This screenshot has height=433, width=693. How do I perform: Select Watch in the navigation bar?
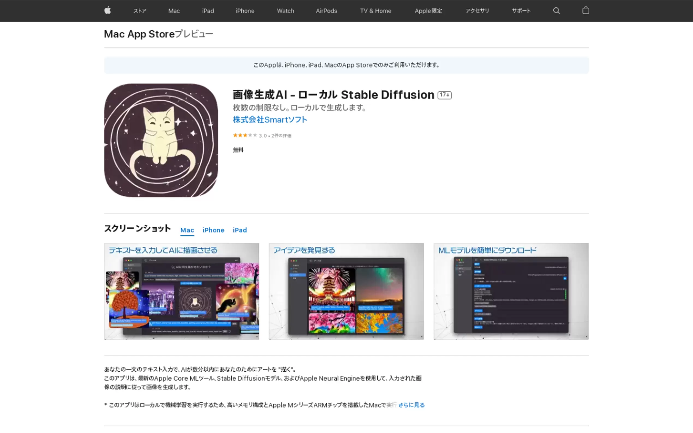pyautogui.click(x=285, y=11)
